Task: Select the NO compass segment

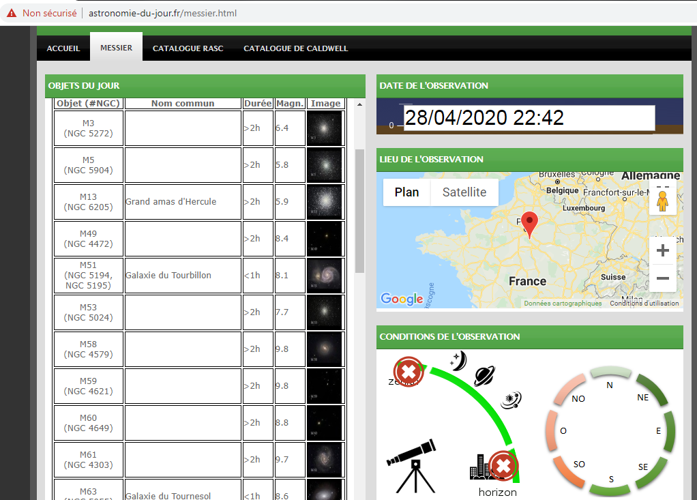Action: pyautogui.click(x=571, y=390)
